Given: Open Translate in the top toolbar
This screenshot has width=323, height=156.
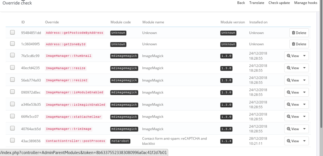Looking at the screenshot, I should tap(256, 3).
